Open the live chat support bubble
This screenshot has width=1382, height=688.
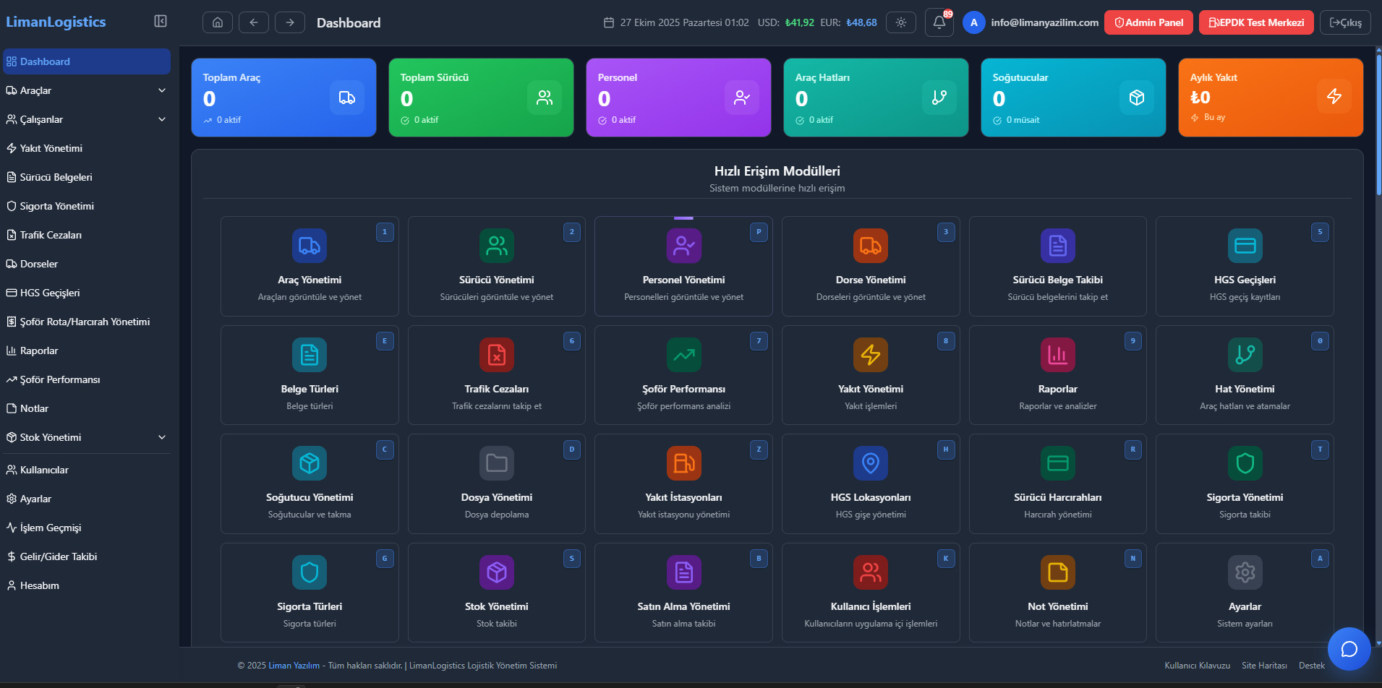coord(1349,648)
